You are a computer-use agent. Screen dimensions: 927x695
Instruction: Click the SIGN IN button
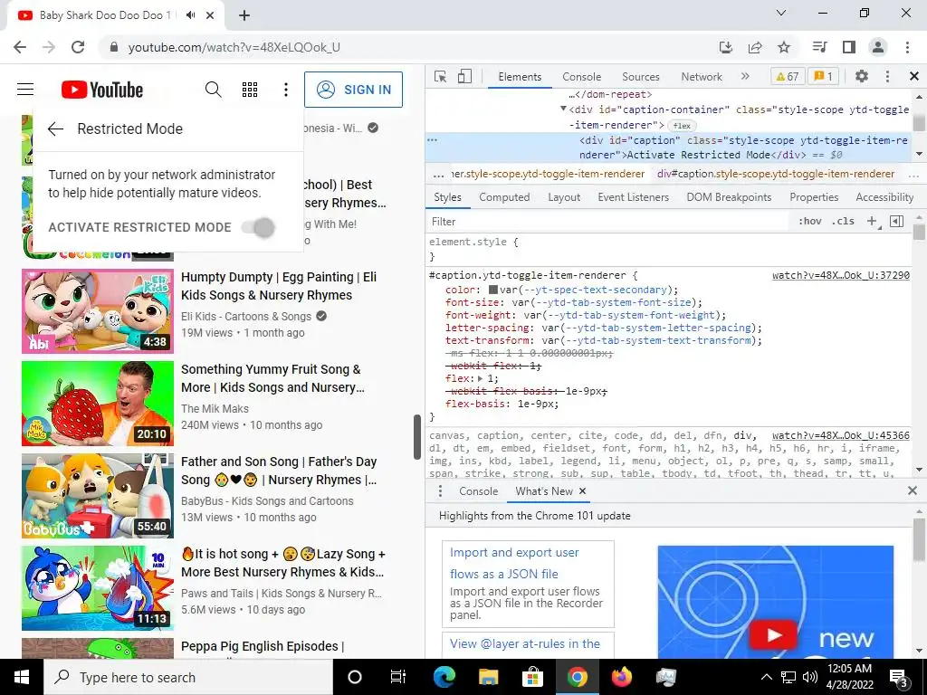[354, 90]
